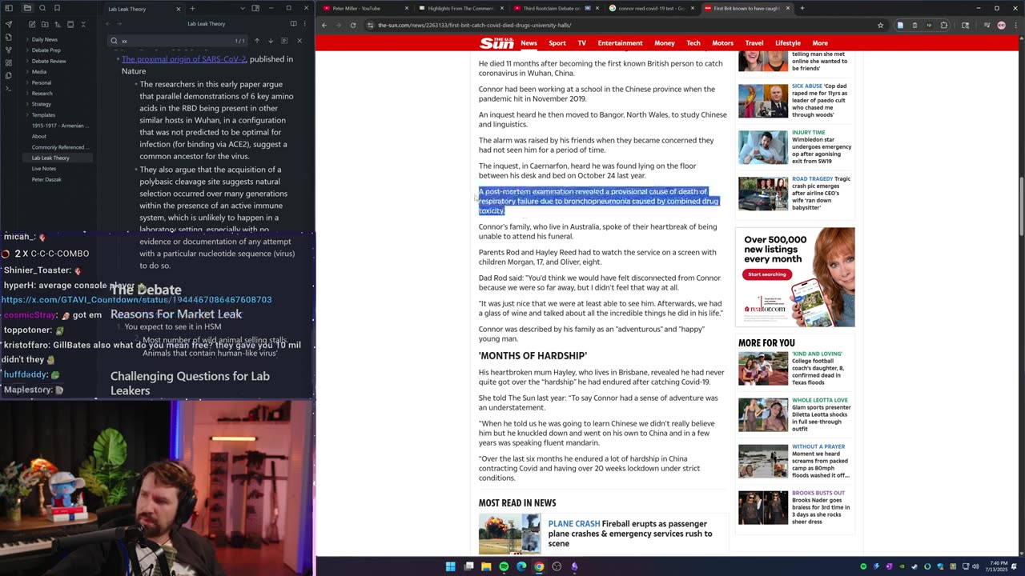
Task: Open the Obsidian vault search icon
Action: coord(42,8)
